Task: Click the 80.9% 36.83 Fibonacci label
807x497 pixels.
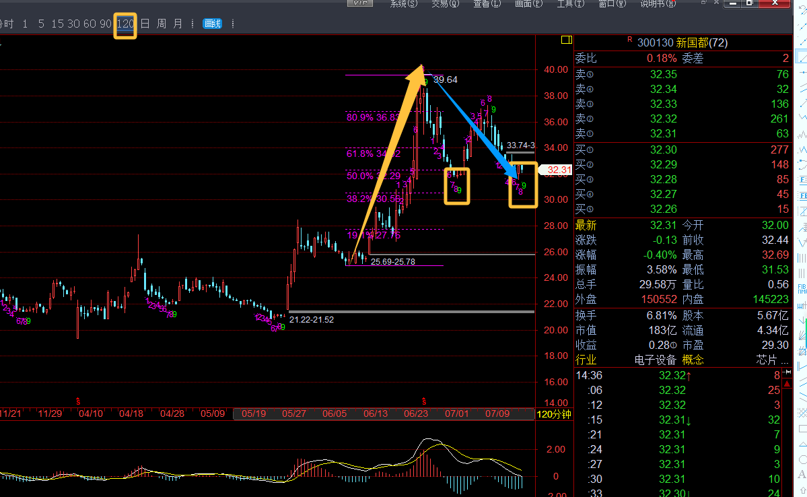Action: pos(373,117)
